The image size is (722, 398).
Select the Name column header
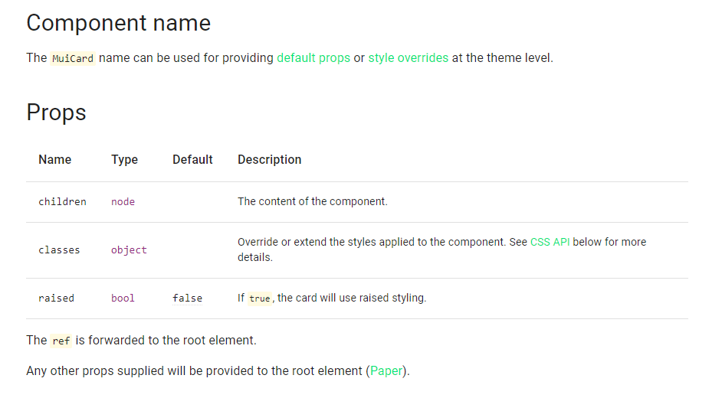click(54, 160)
